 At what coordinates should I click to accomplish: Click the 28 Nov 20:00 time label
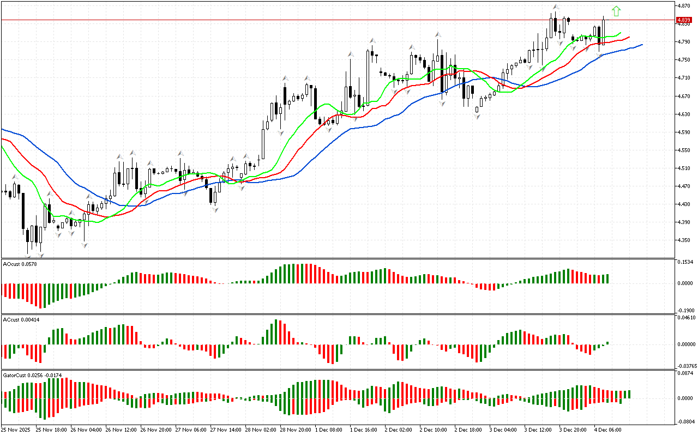(295, 430)
